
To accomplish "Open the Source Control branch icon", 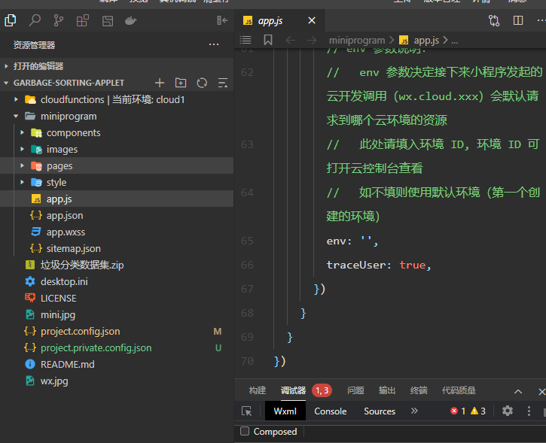I will (x=59, y=20).
